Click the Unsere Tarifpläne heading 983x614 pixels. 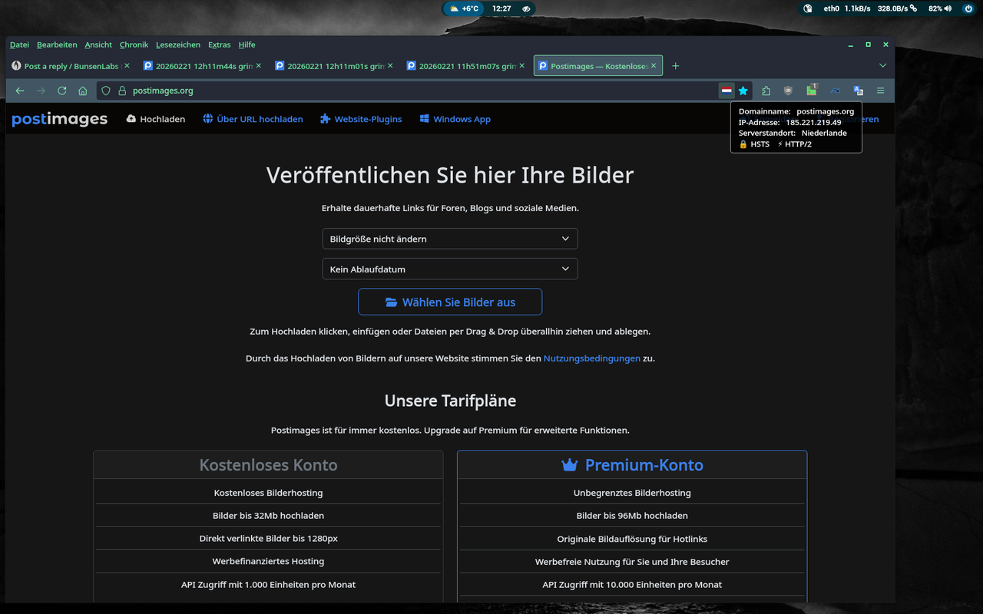coord(450,401)
